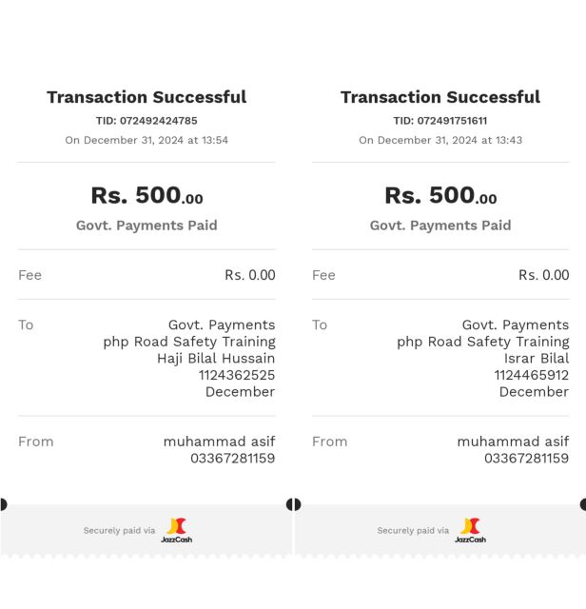The width and height of the screenshot is (586, 609).
Task: Select transaction ID 072492424785
Action: pos(146,121)
